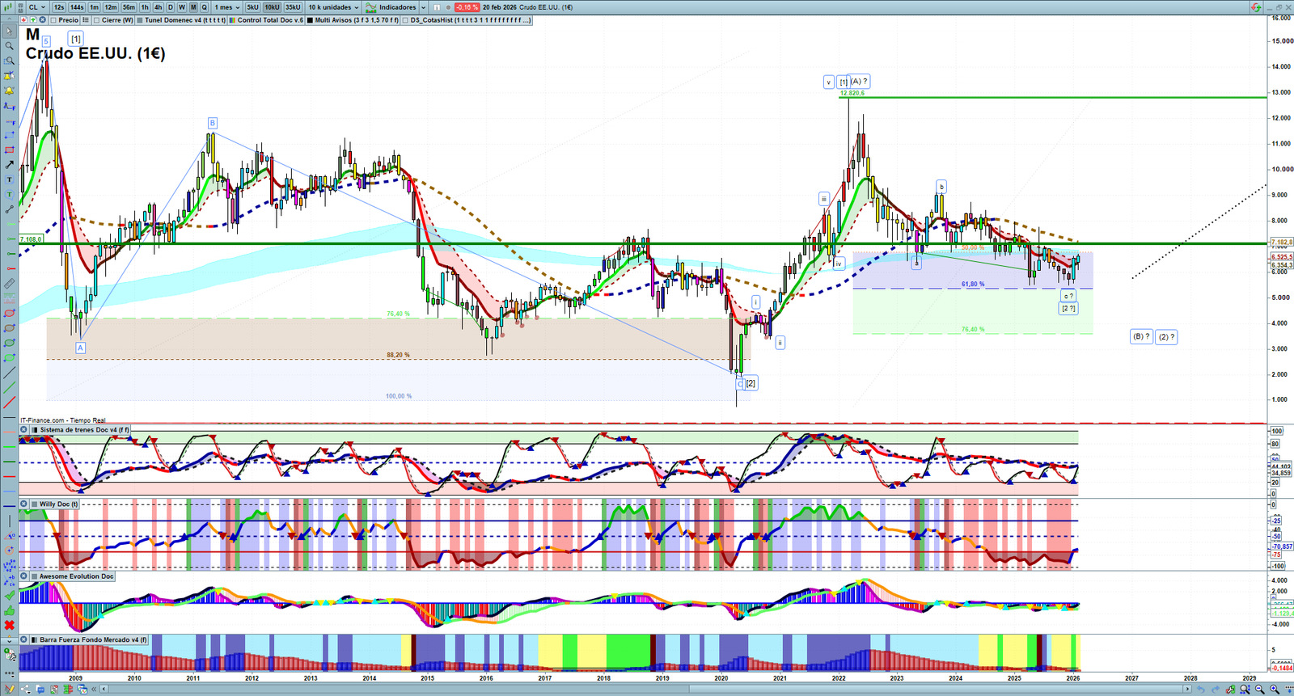This screenshot has height=696, width=1294.
Task: Expand the bottom bar double chevron
Action: pos(95,690)
